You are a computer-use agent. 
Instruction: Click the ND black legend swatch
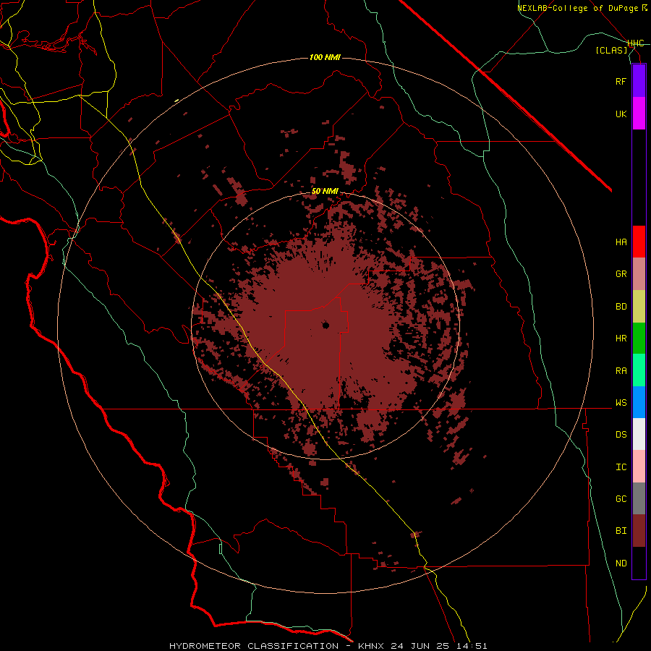(x=639, y=563)
